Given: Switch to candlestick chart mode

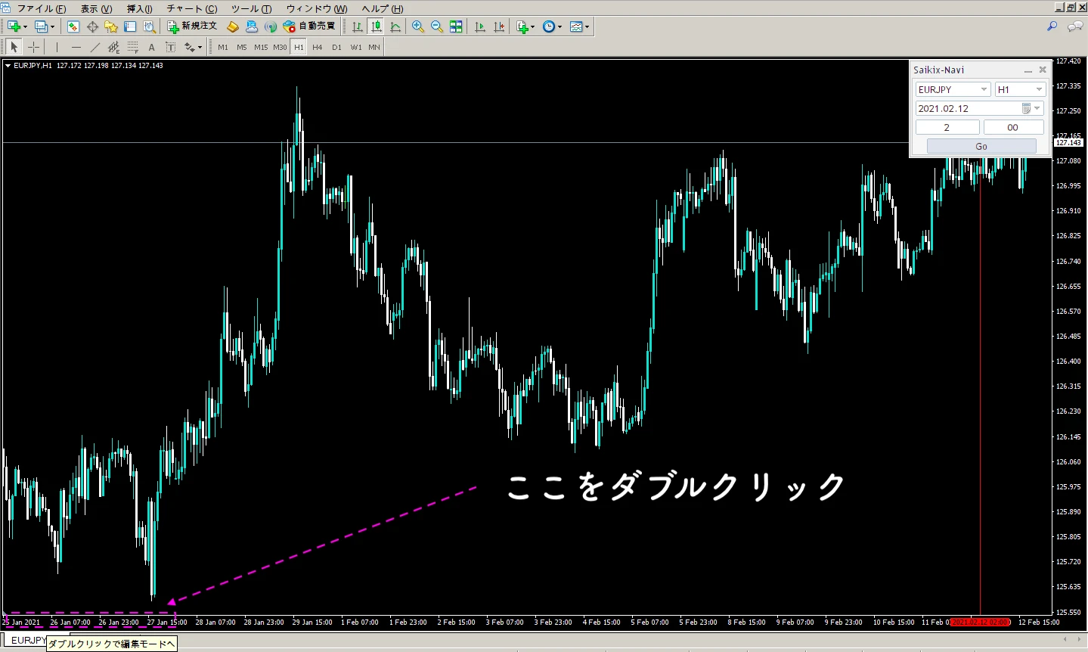Looking at the screenshot, I should [x=376, y=26].
